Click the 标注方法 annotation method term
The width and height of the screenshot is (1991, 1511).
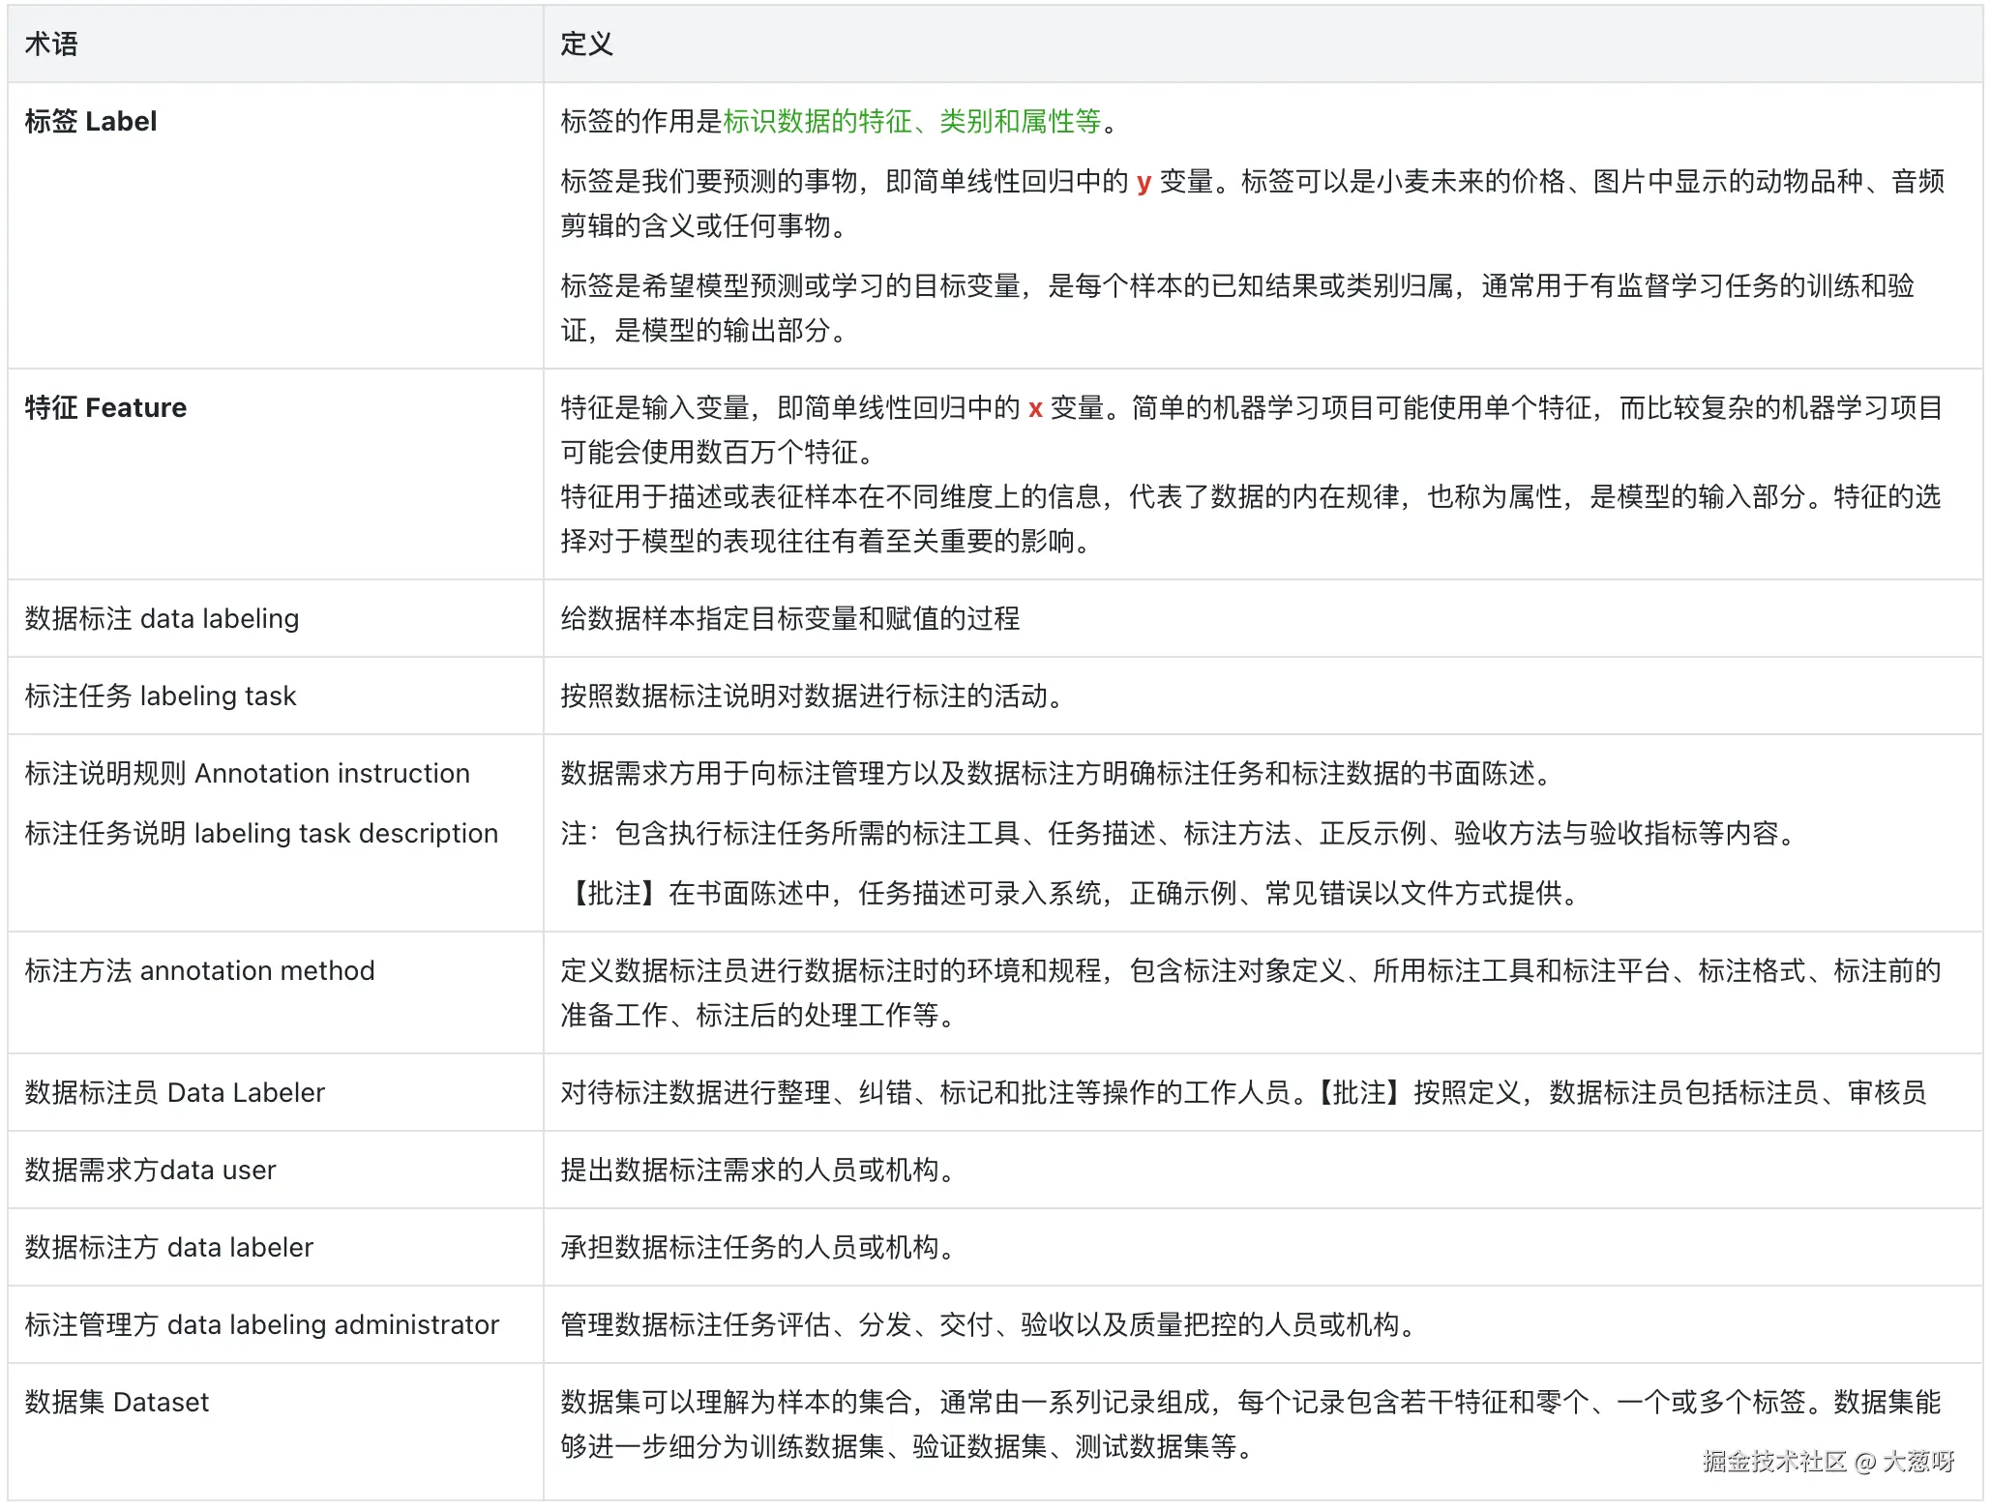[x=199, y=971]
